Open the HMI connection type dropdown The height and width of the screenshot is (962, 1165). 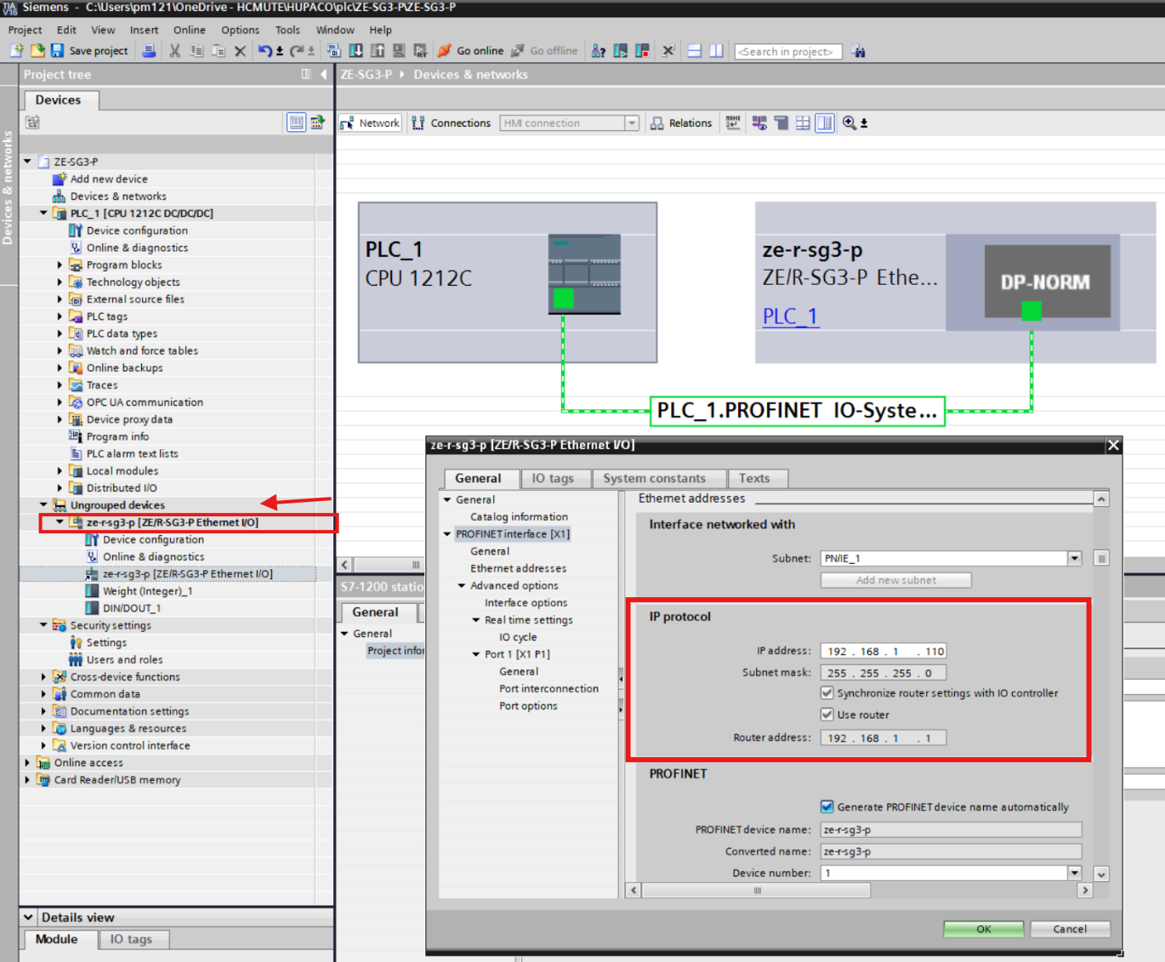tap(632, 123)
